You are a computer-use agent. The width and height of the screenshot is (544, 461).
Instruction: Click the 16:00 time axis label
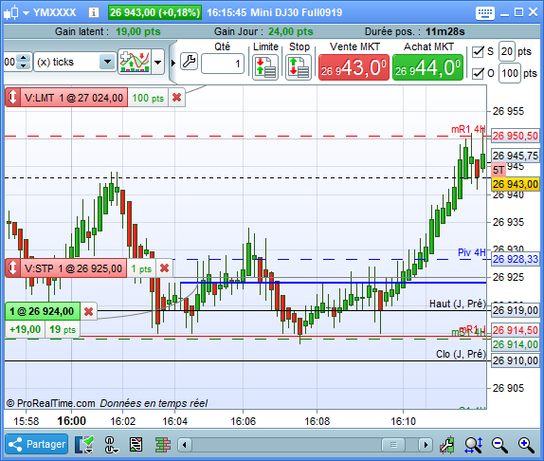pyautogui.click(x=71, y=421)
